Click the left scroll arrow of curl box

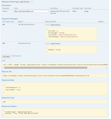[x=3, y=68]
